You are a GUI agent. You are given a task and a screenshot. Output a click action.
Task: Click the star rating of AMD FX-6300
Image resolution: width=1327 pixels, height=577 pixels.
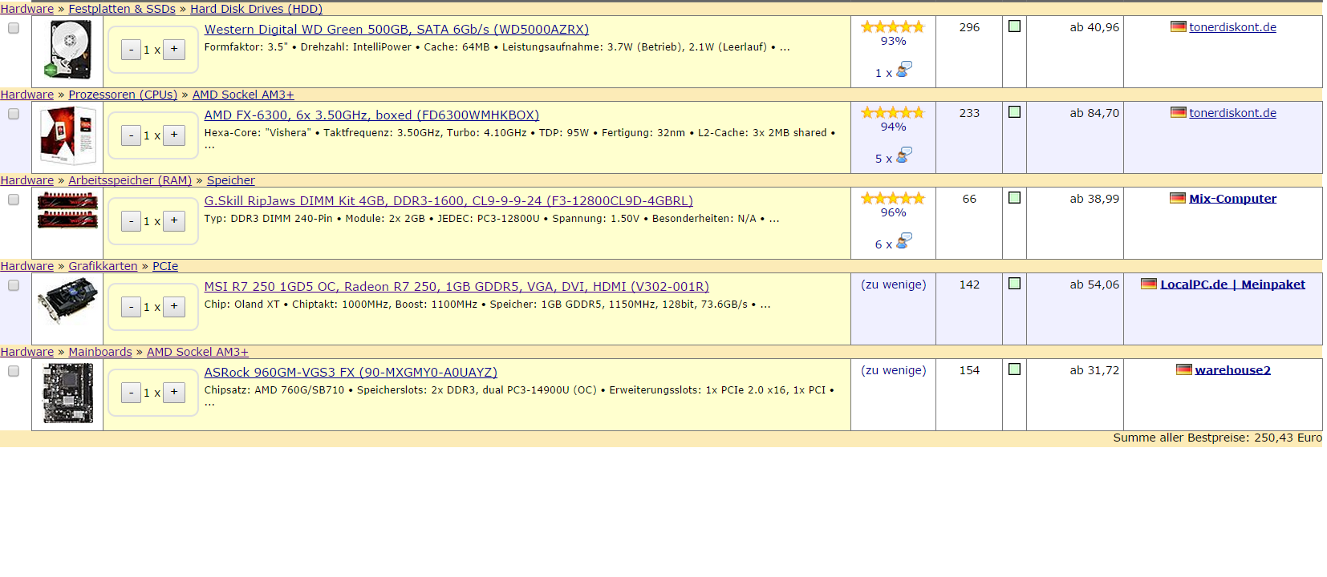[893, 113]
